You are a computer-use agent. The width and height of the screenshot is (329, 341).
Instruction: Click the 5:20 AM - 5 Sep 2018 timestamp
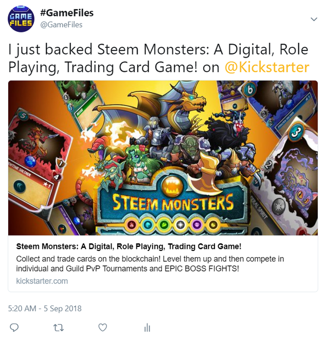coord(45,309)
